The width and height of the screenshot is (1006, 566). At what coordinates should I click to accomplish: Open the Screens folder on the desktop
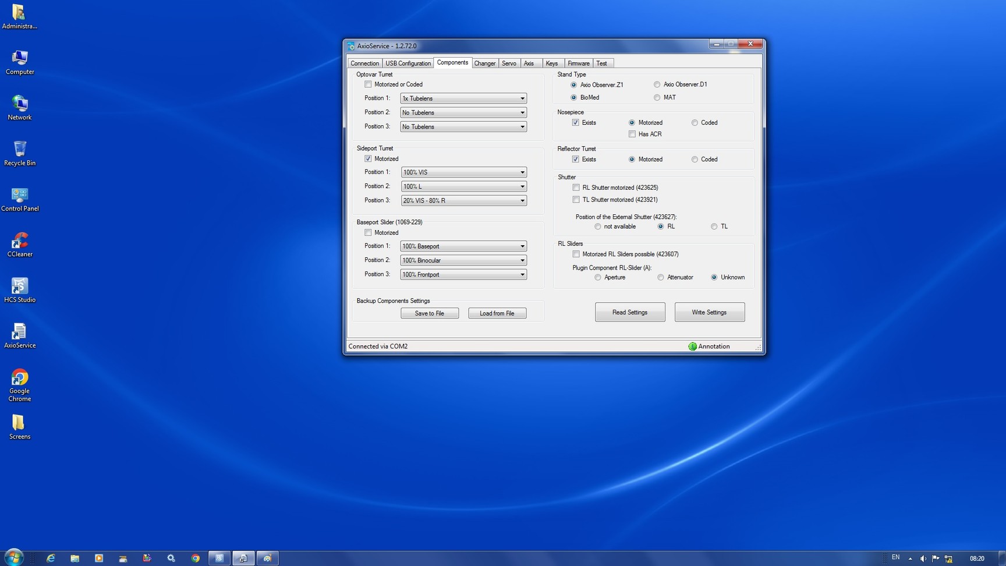tap(19, 425)
